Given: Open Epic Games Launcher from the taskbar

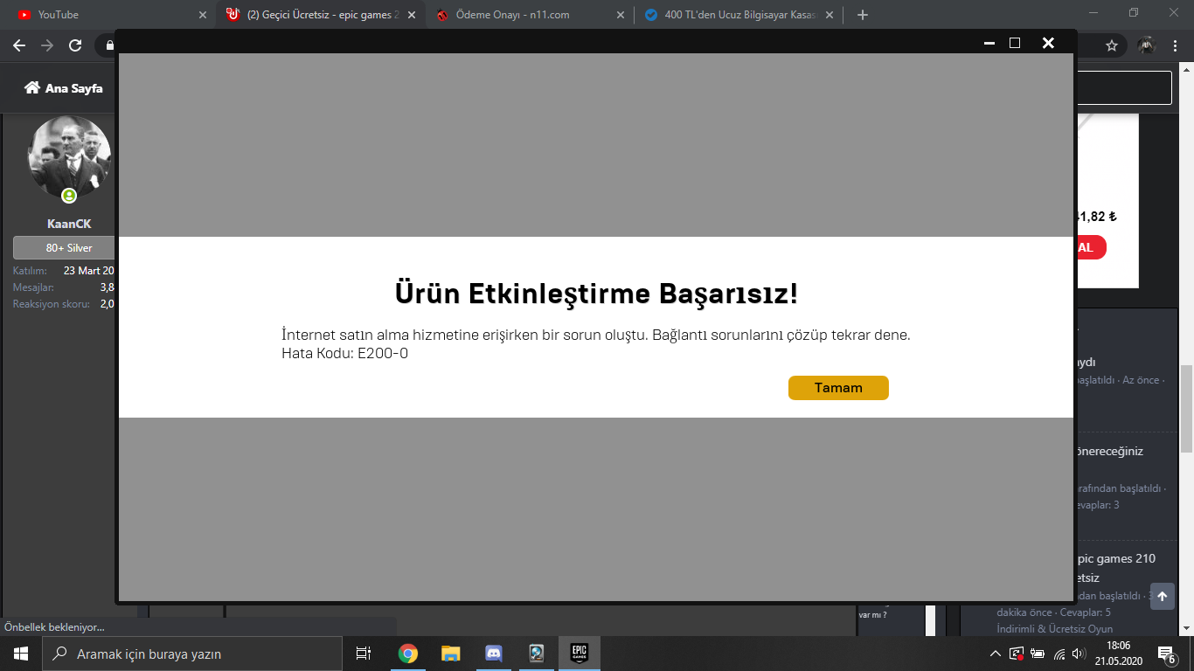Looking at the screenshot, I should tap(579, 654).
